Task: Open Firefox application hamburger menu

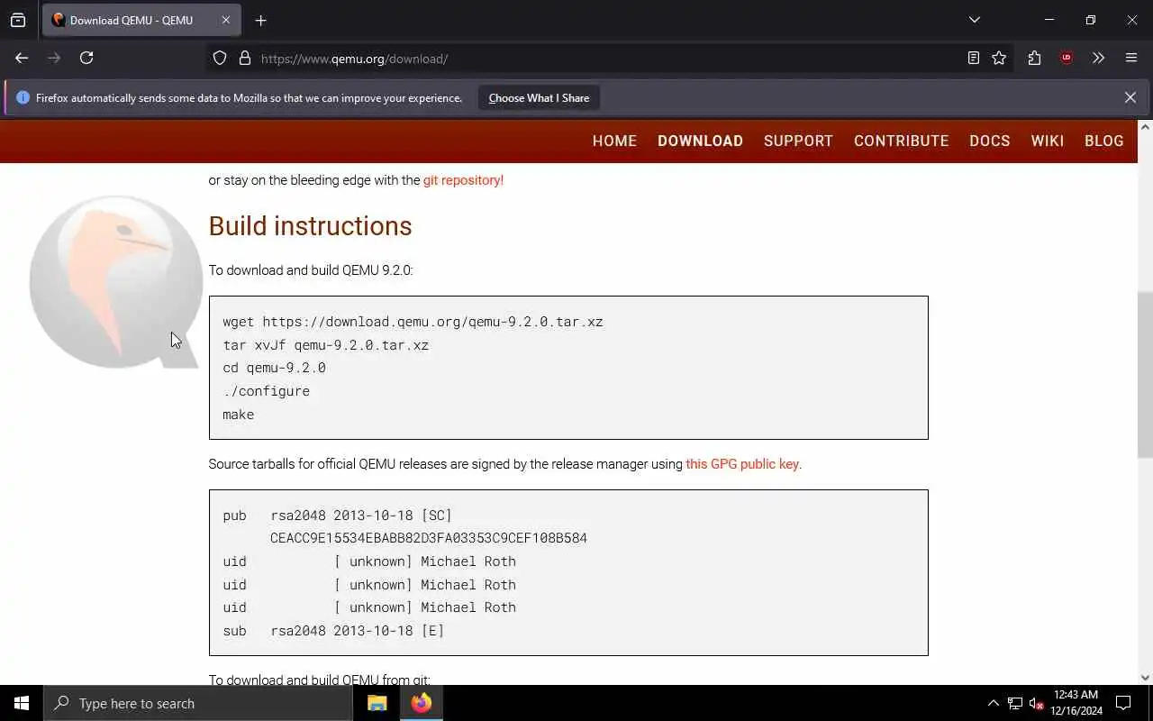Action: click(1131, 58)
